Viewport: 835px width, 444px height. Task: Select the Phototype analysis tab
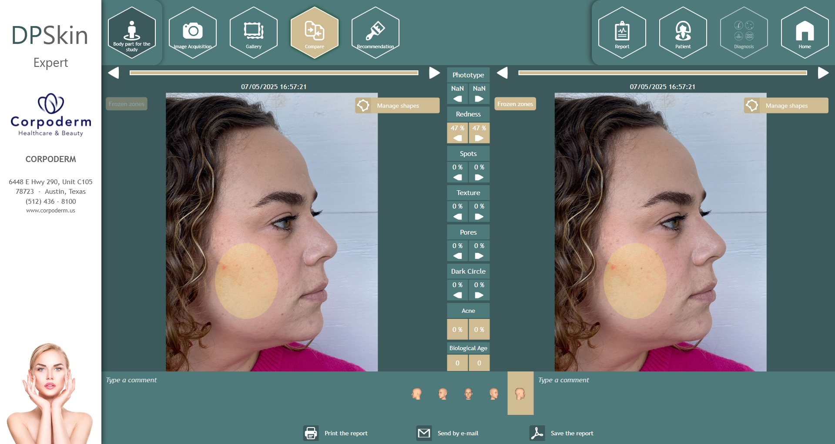coord(468,75)
